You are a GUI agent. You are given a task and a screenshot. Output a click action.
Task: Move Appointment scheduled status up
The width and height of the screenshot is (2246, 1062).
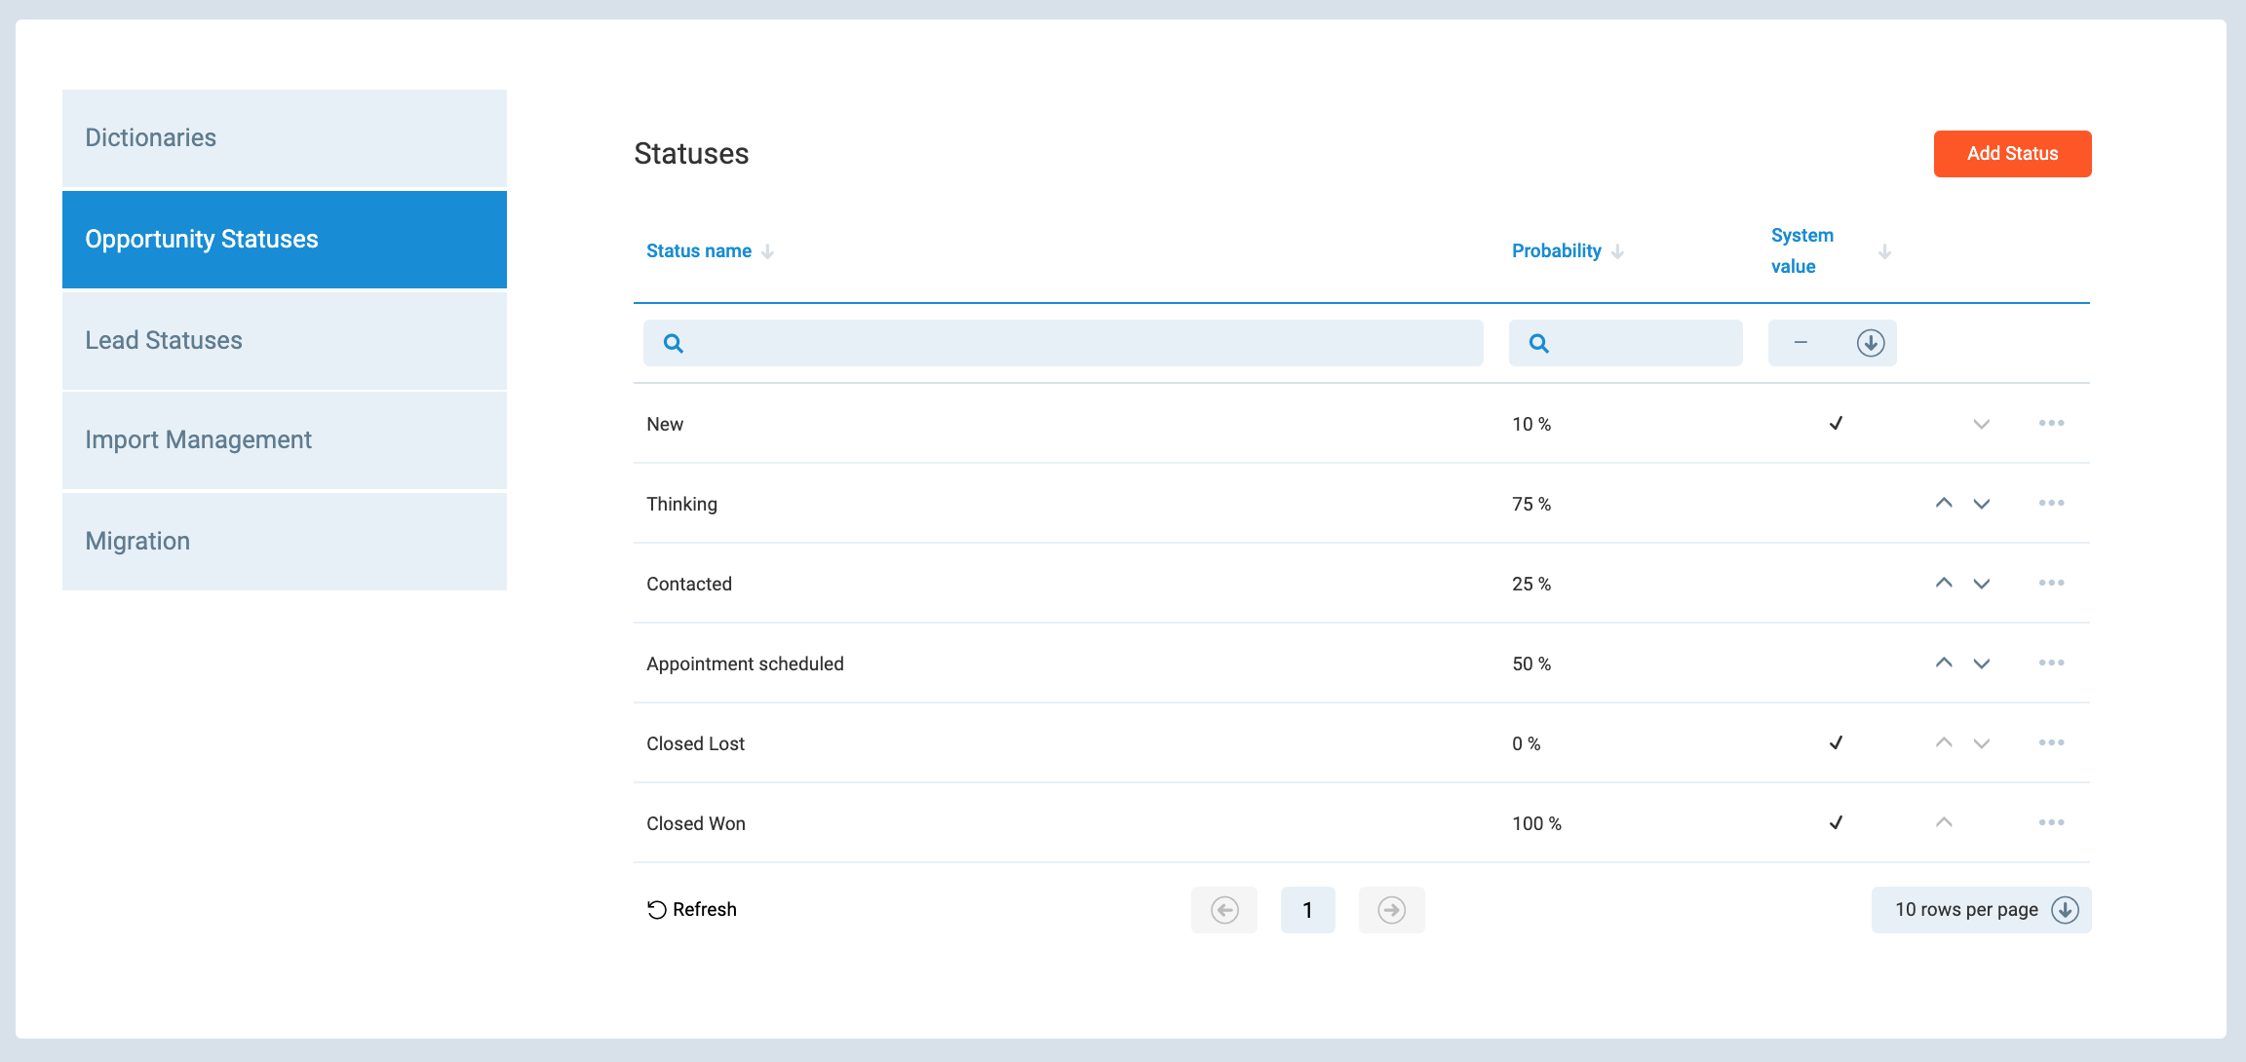coord(1944,664)
